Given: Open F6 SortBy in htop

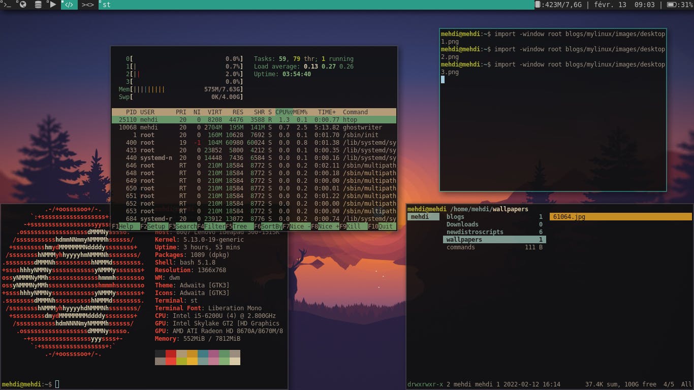Looking at the screenshot, I should coord(268,226).
